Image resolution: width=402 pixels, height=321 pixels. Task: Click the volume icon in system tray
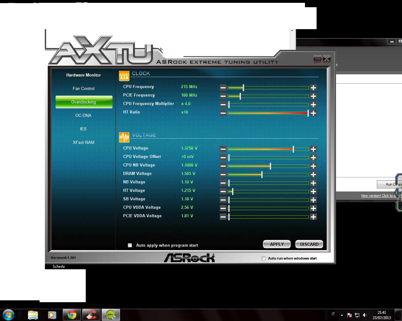pyautogui.click(x=365, y=315)
